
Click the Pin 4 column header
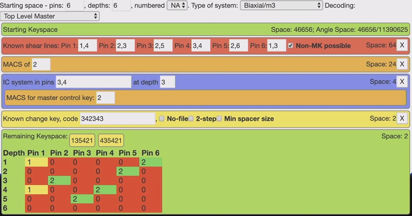105,153
